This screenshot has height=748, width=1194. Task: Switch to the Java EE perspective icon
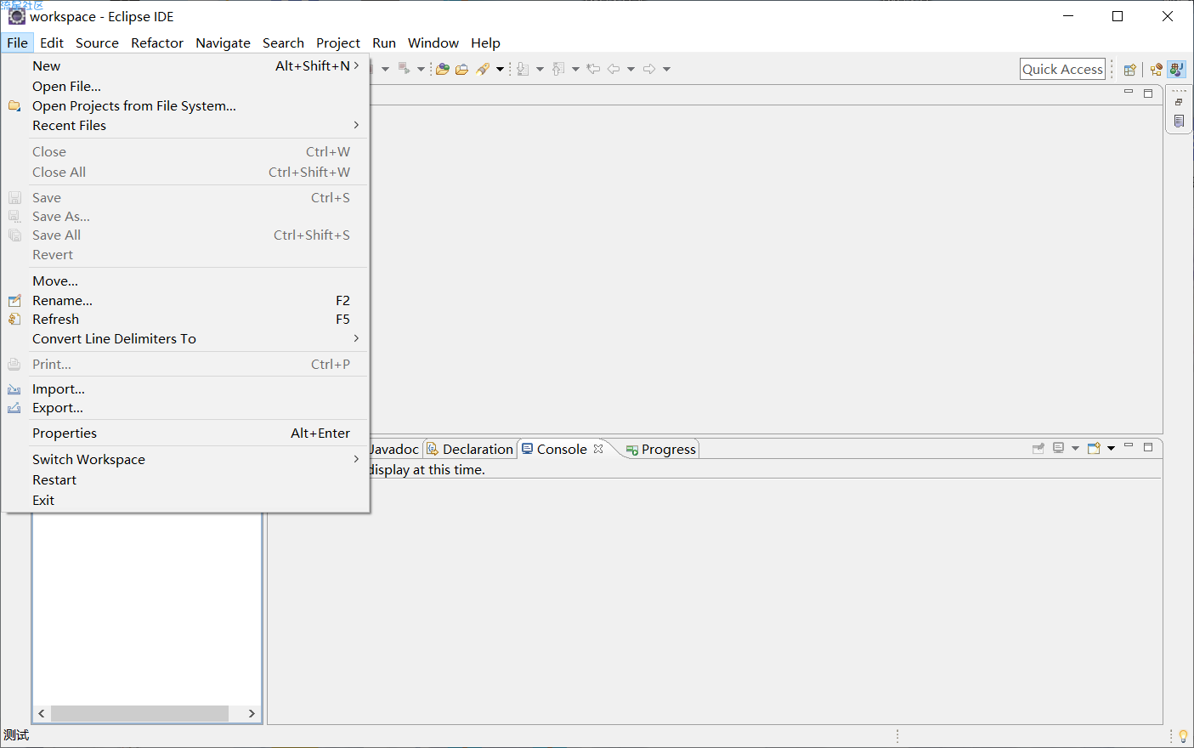point(1156,70)
